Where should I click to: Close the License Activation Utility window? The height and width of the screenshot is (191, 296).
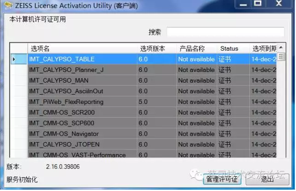(x=278, y=4)
